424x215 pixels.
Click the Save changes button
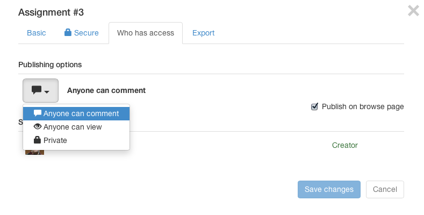pos(329,189)
